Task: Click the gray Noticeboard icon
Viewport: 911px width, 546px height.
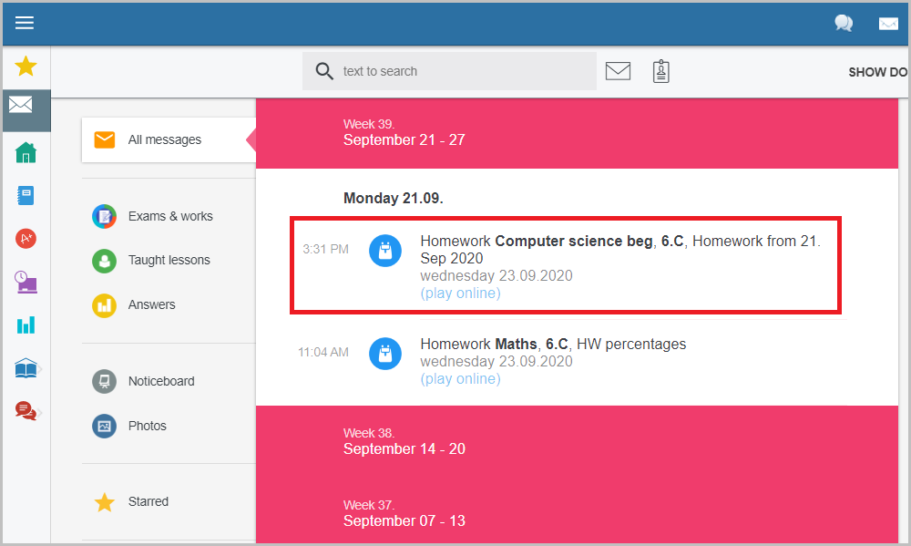Action: click(104, 381)
